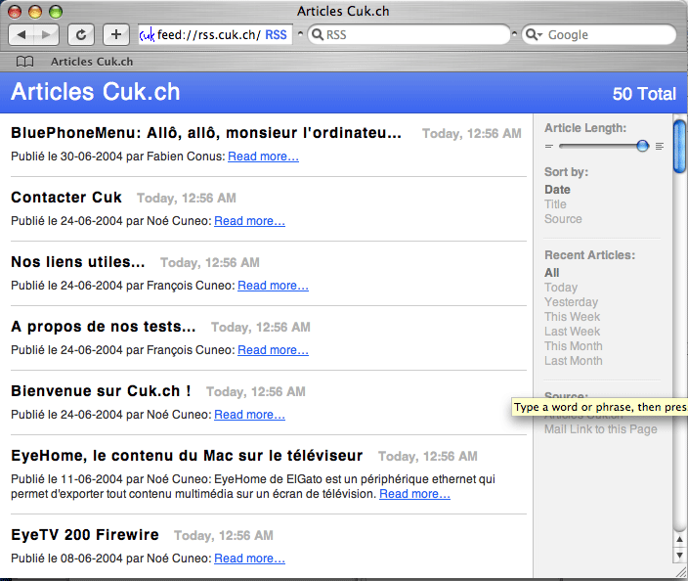
Task: Adjust the Article Length slider knob
Action: pos(642,146)
